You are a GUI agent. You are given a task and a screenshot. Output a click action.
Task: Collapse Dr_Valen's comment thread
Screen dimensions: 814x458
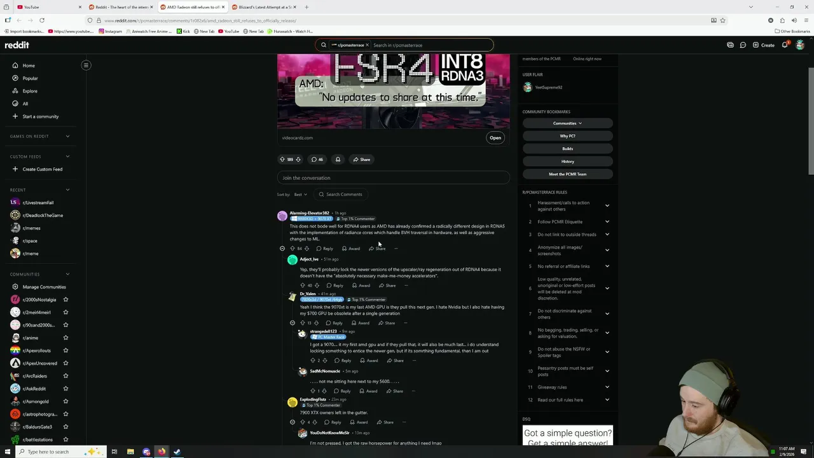tap(293, 323)
